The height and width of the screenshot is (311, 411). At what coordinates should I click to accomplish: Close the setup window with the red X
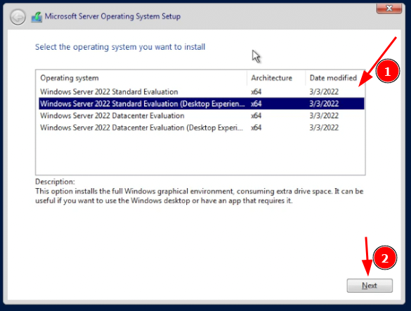[389, 8]
